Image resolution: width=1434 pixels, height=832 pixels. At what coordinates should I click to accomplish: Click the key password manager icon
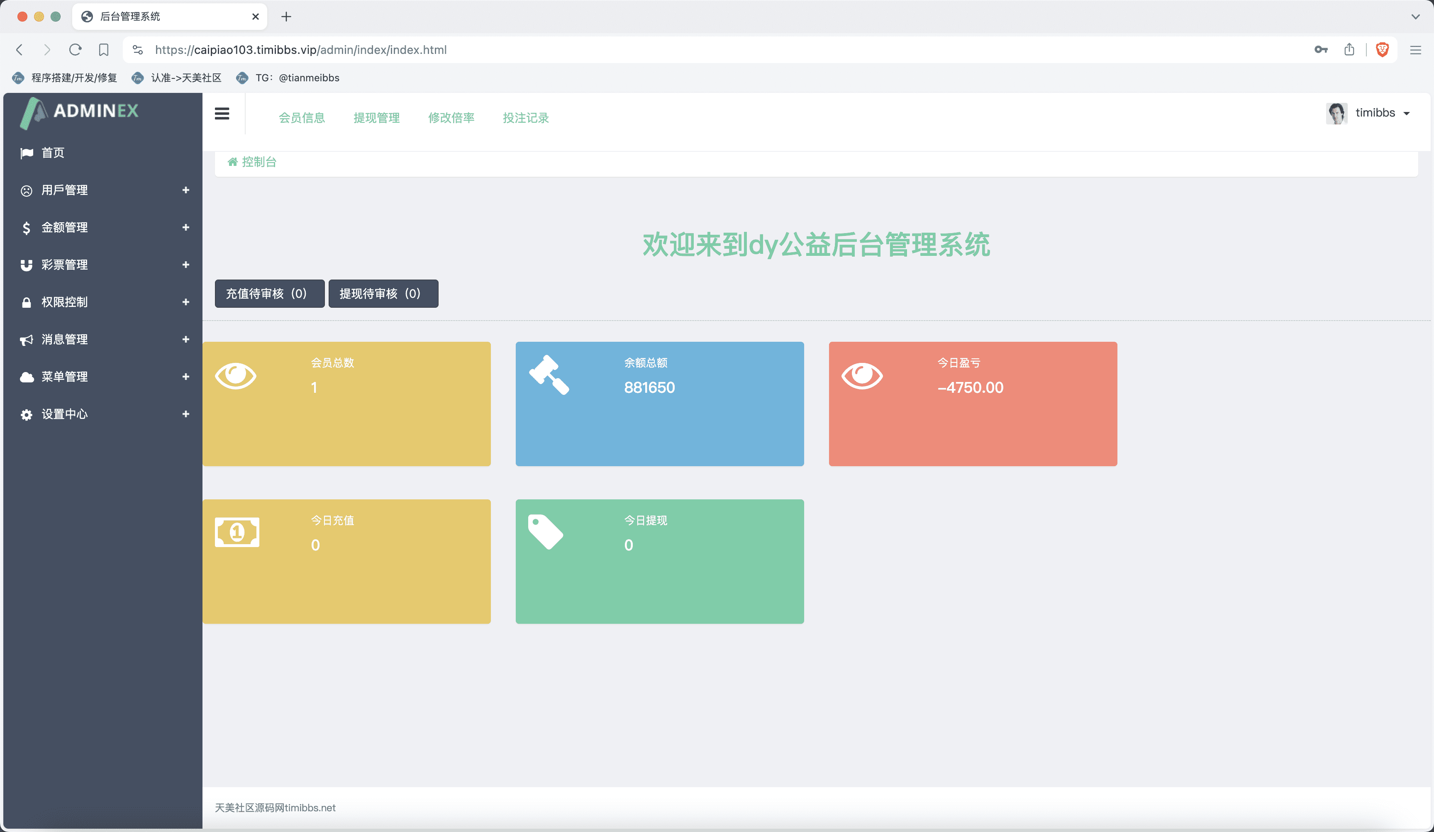pyautogui.click(x=1321, y=50)
